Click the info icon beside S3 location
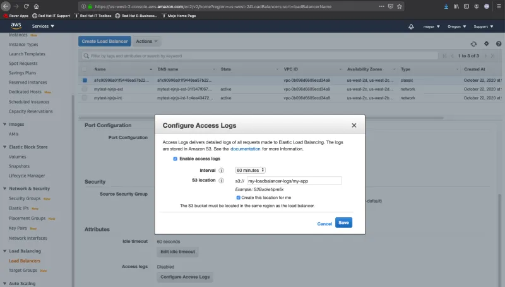505x287 pixels. tap(222, 181)
